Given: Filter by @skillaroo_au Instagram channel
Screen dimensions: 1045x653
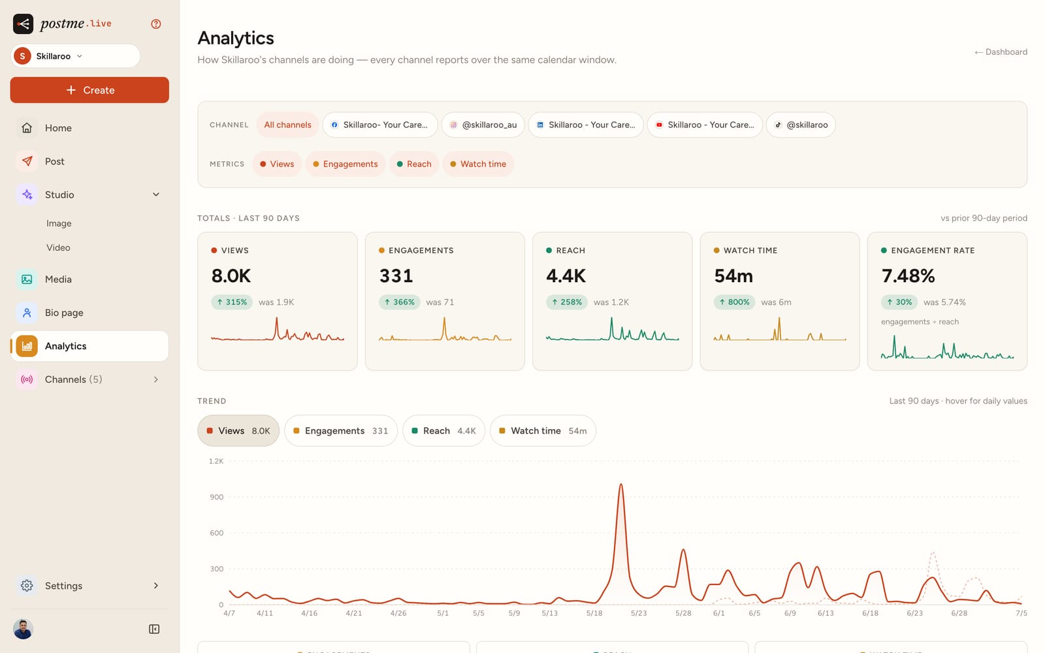Looking at the screenshot, I should point(483,125).
